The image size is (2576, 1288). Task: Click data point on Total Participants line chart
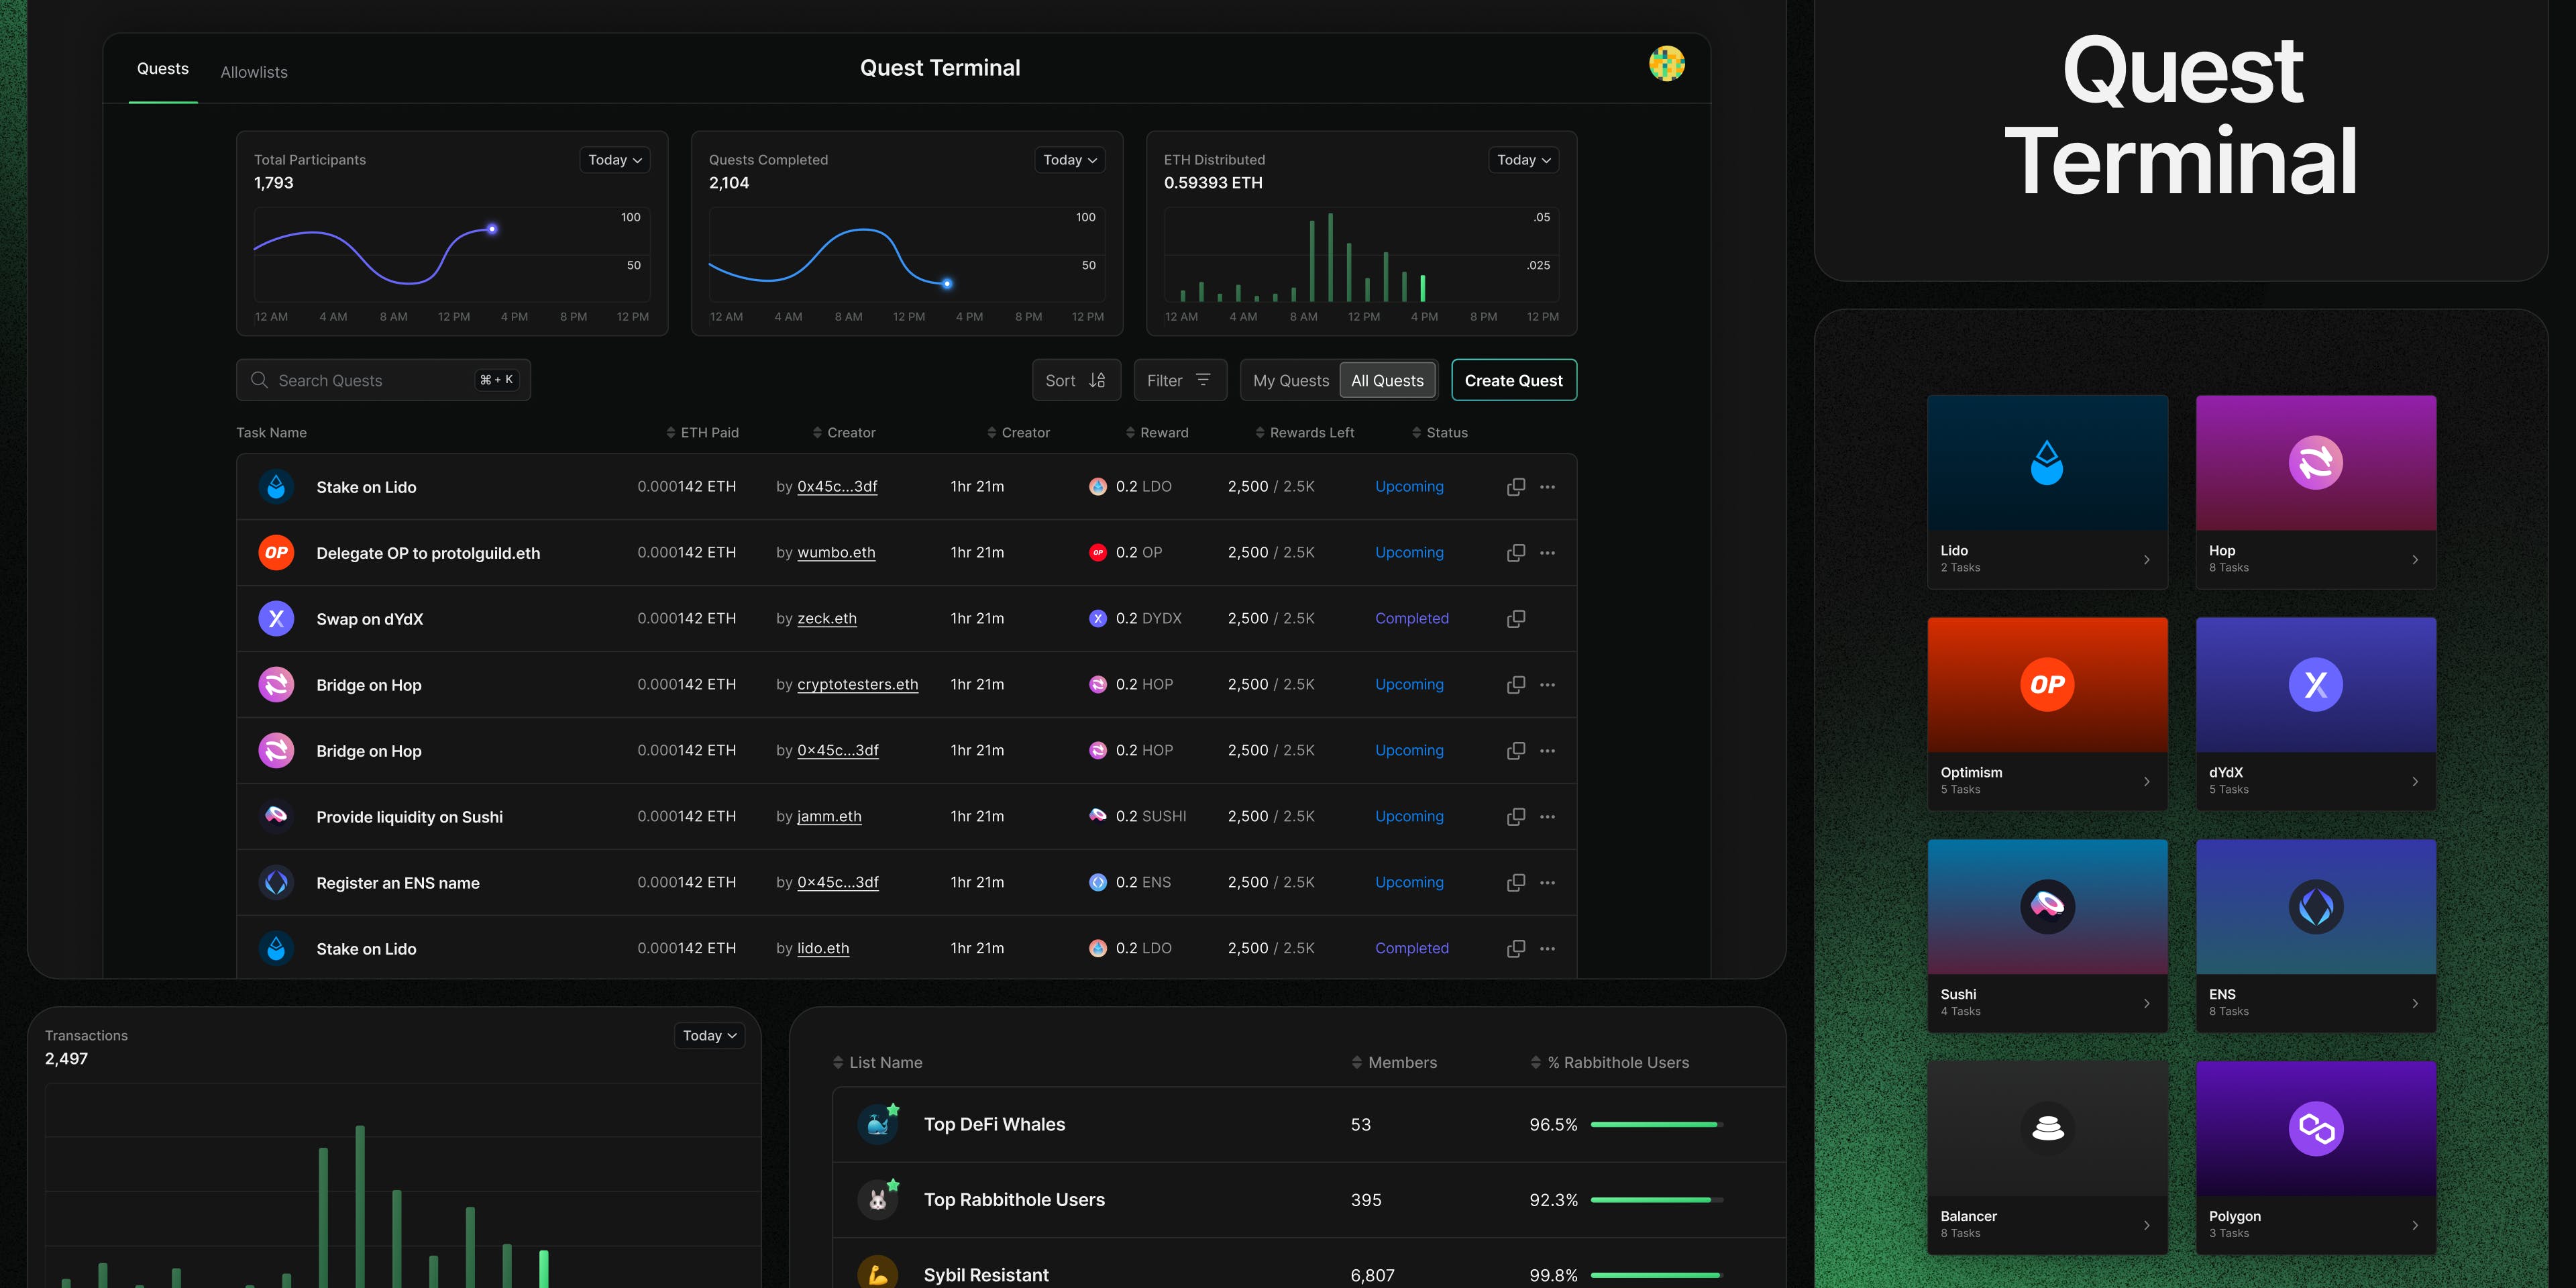tap(491, 229)
